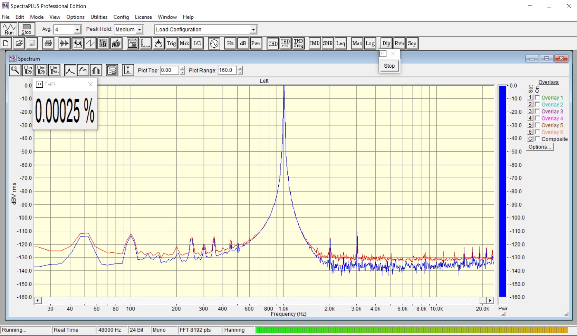Click the SNR measurement icon
This screenshot has height=336, width=577.
(328, 44)
